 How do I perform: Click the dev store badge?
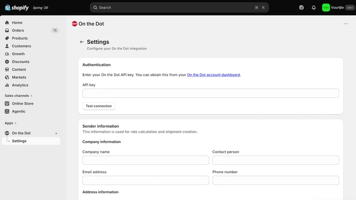pyautogui.click(x=350, y=8)
